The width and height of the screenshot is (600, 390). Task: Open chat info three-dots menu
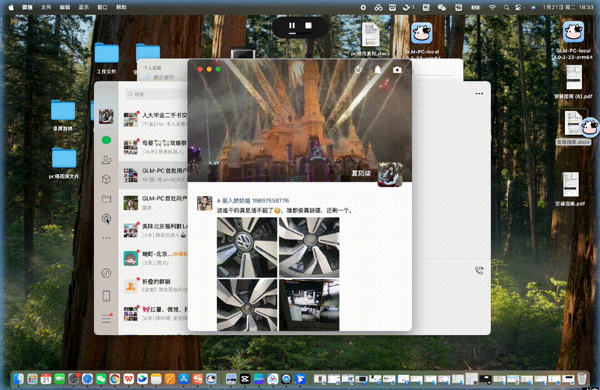[479, 94]
